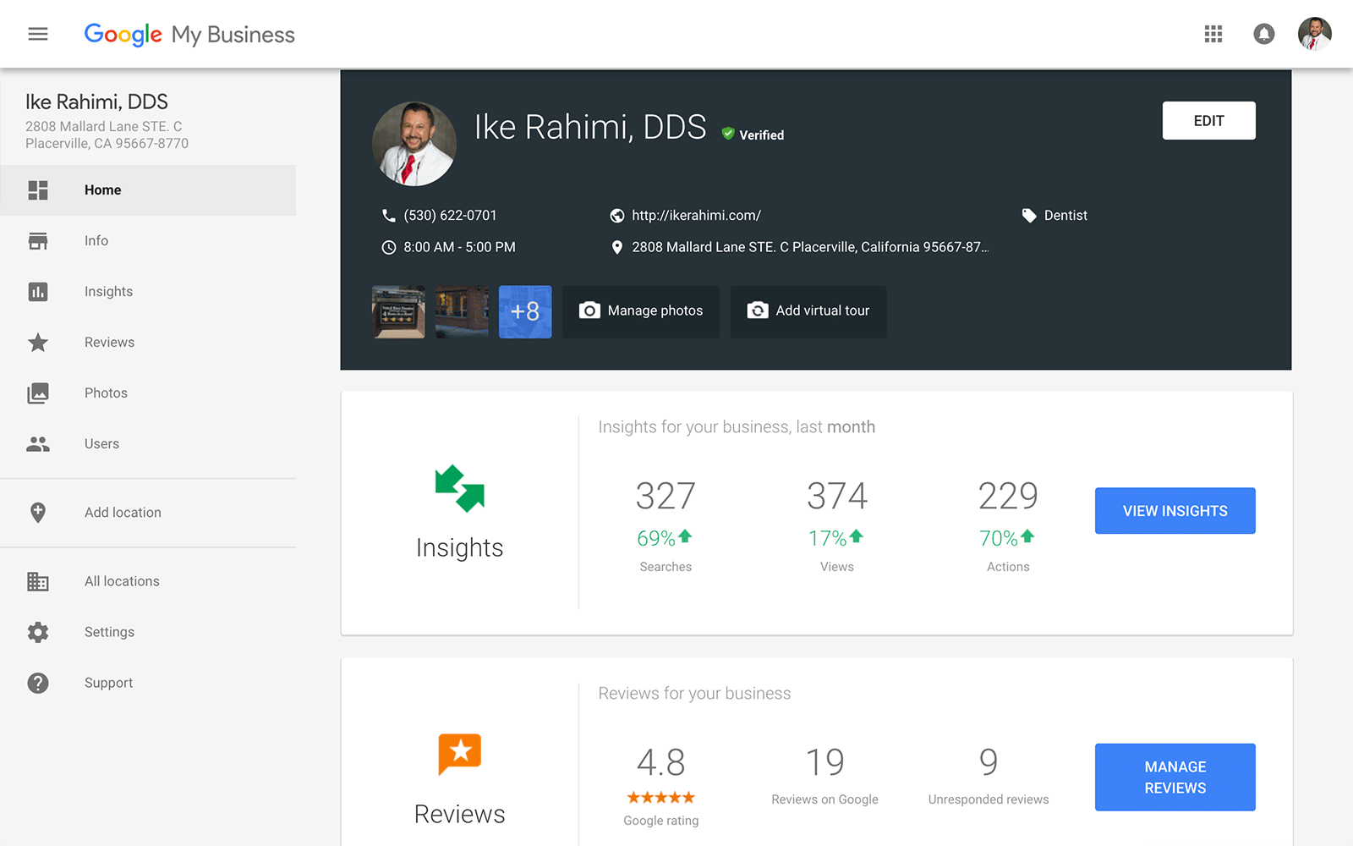Click sidebar business name Ike Rahimi, DDS

(x=96, y=102)
